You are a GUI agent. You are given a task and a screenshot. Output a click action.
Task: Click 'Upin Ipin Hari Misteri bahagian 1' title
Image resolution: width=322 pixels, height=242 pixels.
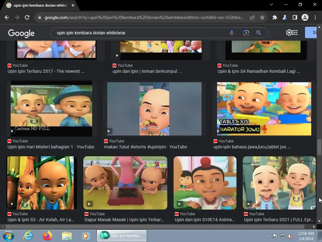[51, 147]
